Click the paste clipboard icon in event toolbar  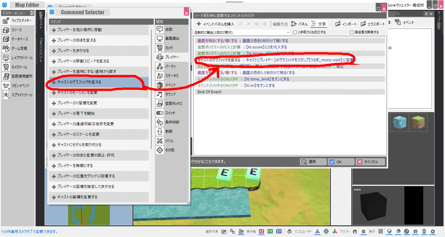pyautogui.click(x=257, y=24)
